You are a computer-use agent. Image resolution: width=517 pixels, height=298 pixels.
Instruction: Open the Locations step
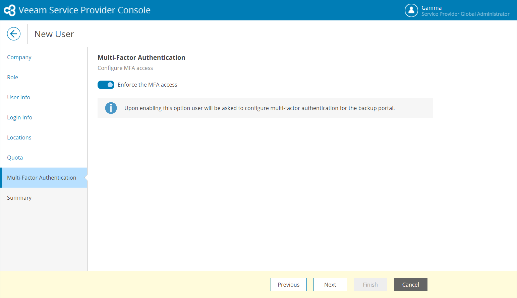pyautogui.click(x=19, y=137)
